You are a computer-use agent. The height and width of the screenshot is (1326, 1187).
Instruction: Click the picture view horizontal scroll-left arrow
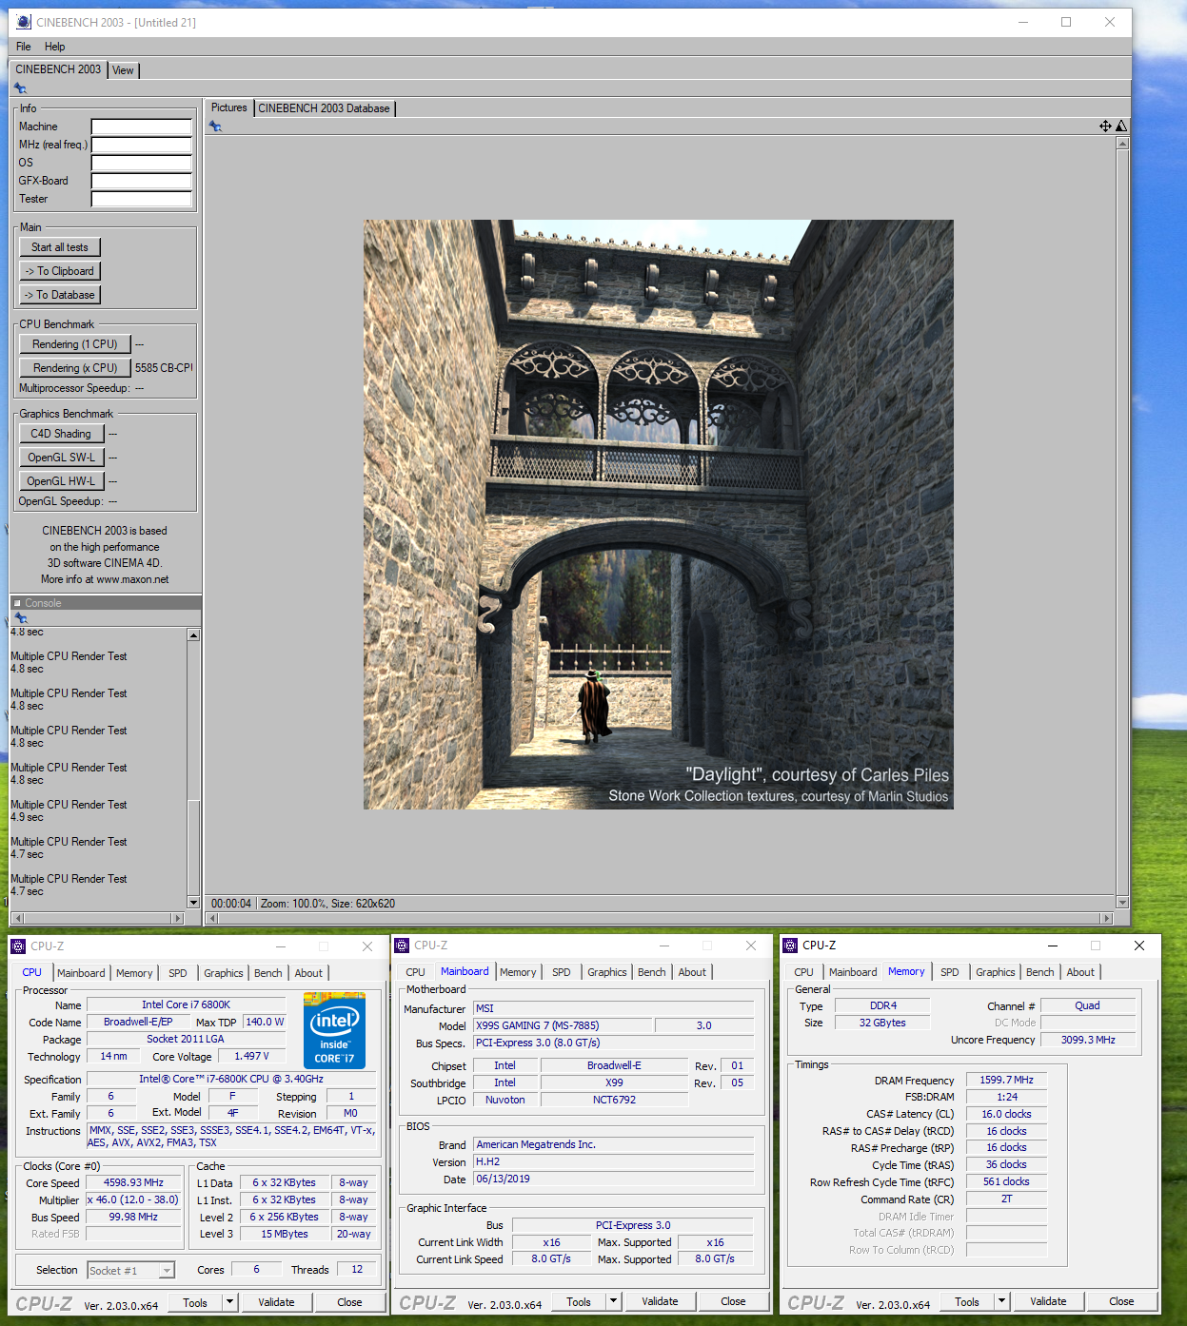(x=211, y=918)
